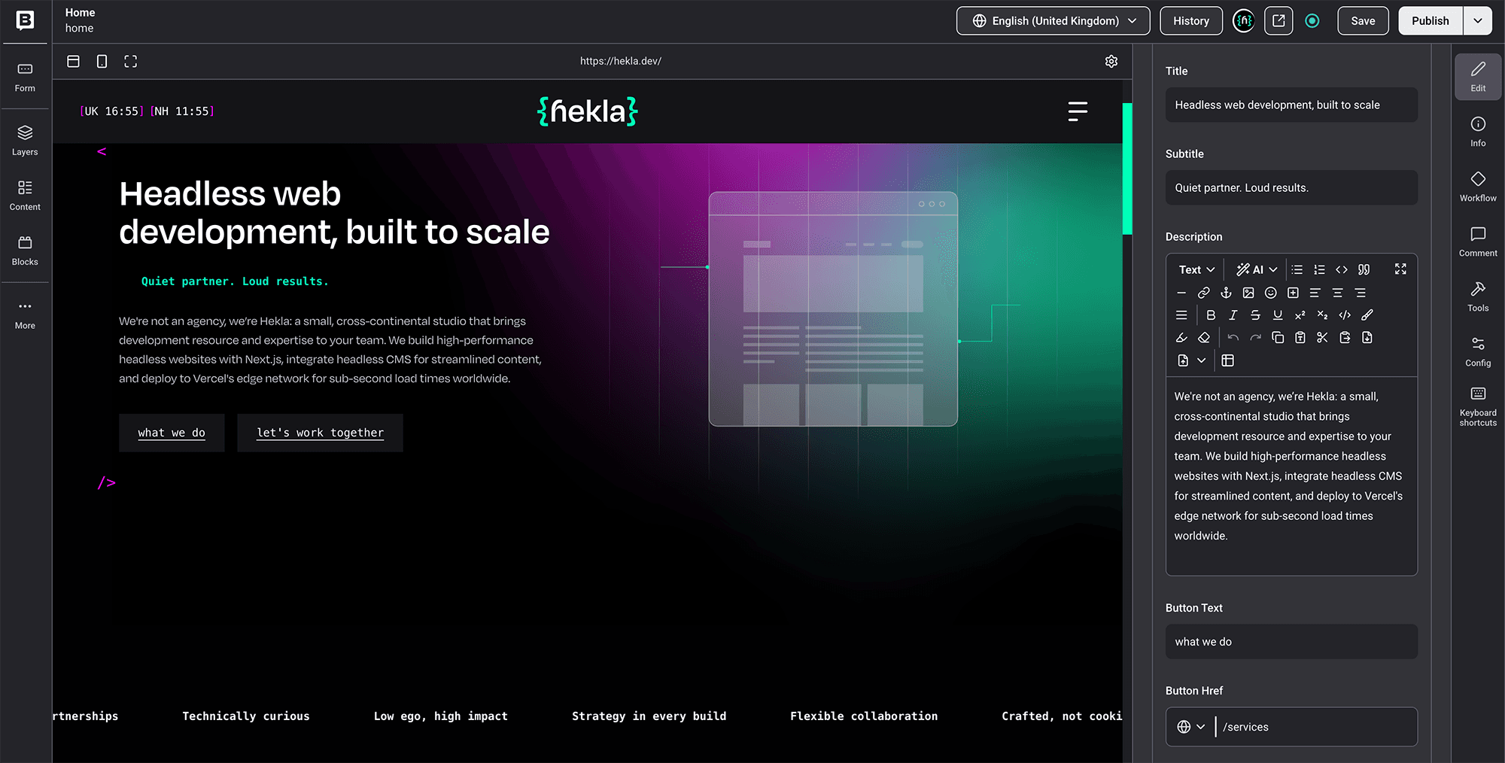Expand the description editor to fullscreen
The width and height of the screenshot is (1505, 763).
pyautogui.click(x=1400, y=269)
